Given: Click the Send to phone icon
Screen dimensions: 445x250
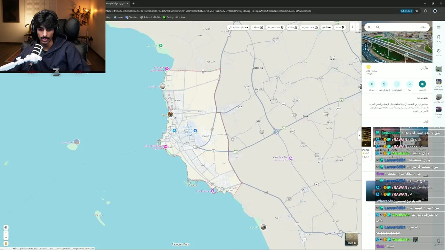Looking at the screenshot, I should (384, 84).
